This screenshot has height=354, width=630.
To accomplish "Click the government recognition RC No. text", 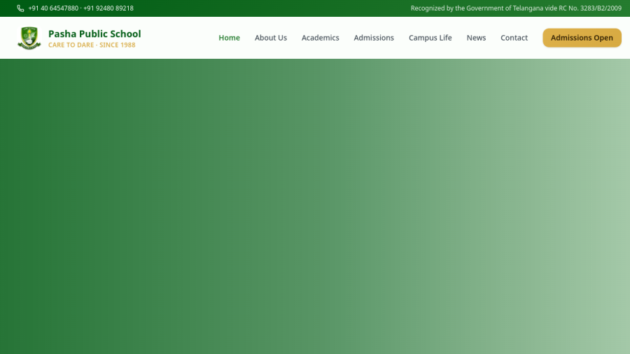I will click(x=516, y=8).
